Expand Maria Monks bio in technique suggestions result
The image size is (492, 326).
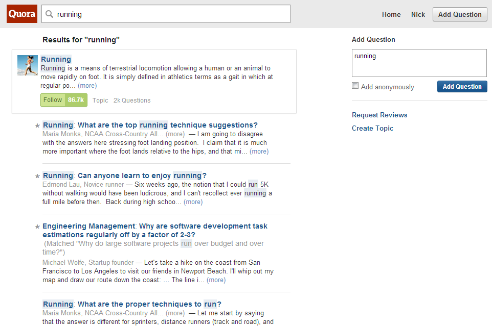coord(175,134)
